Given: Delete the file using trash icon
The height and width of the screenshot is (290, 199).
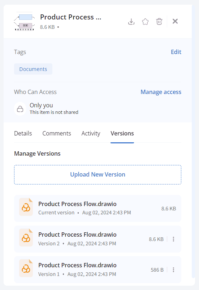Looking at the screenshot, I should tap(159, 22).
